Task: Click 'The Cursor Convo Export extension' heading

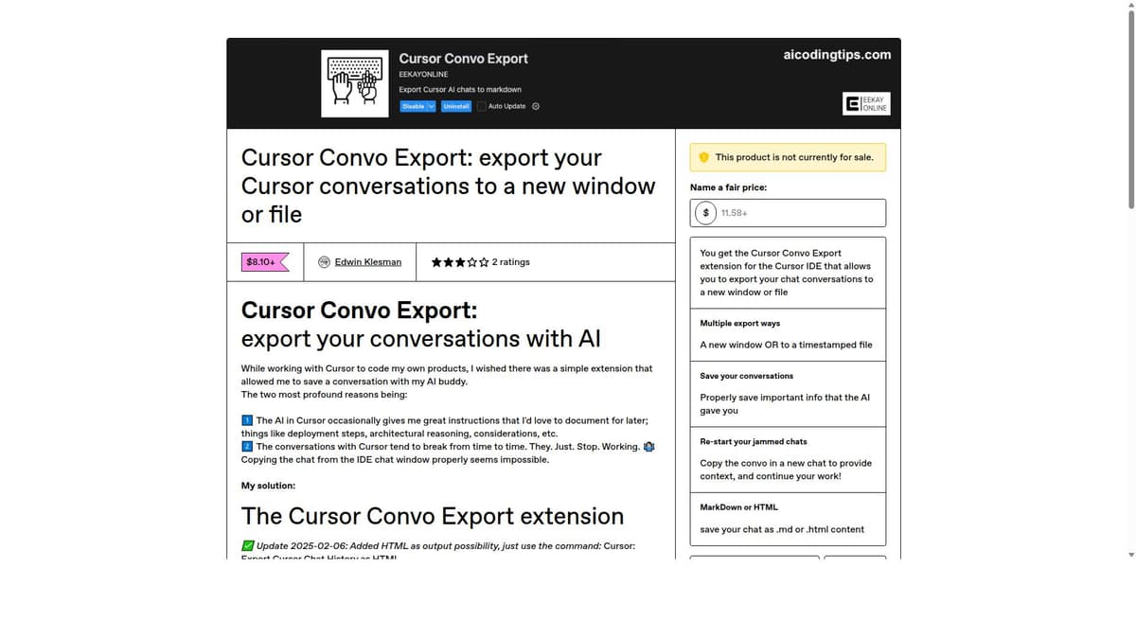Action: pos(433,516)
